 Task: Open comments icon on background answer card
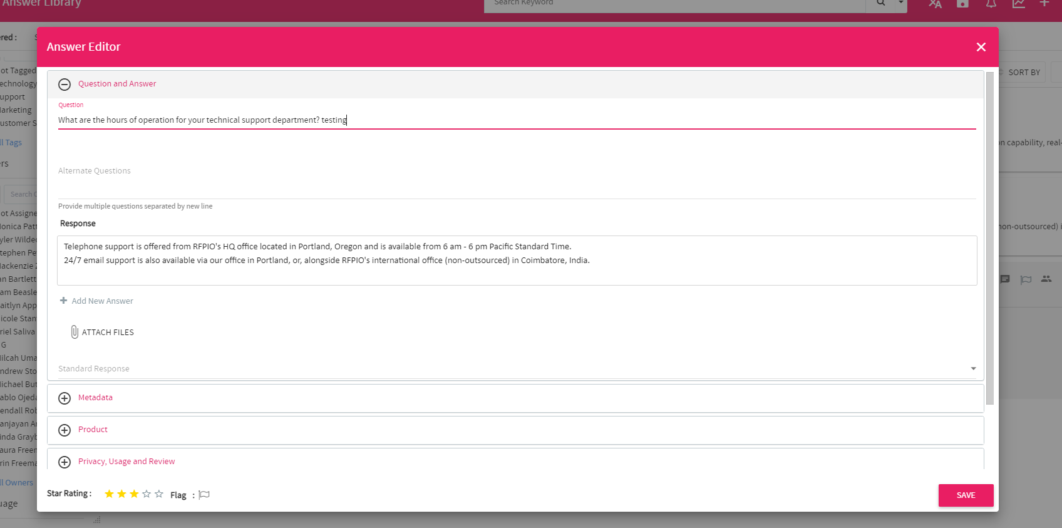[x=1005, y=279]
